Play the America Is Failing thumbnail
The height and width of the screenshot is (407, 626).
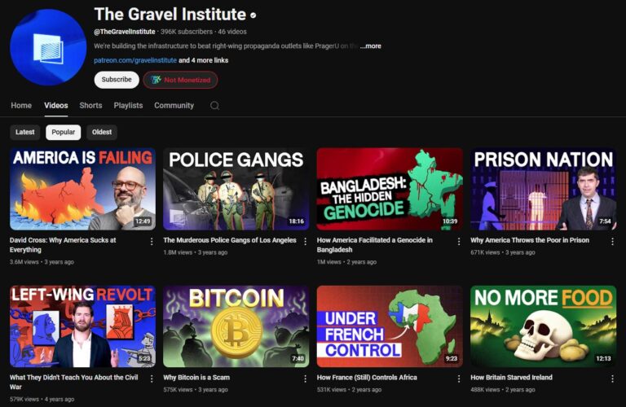(x=82, y=189)
